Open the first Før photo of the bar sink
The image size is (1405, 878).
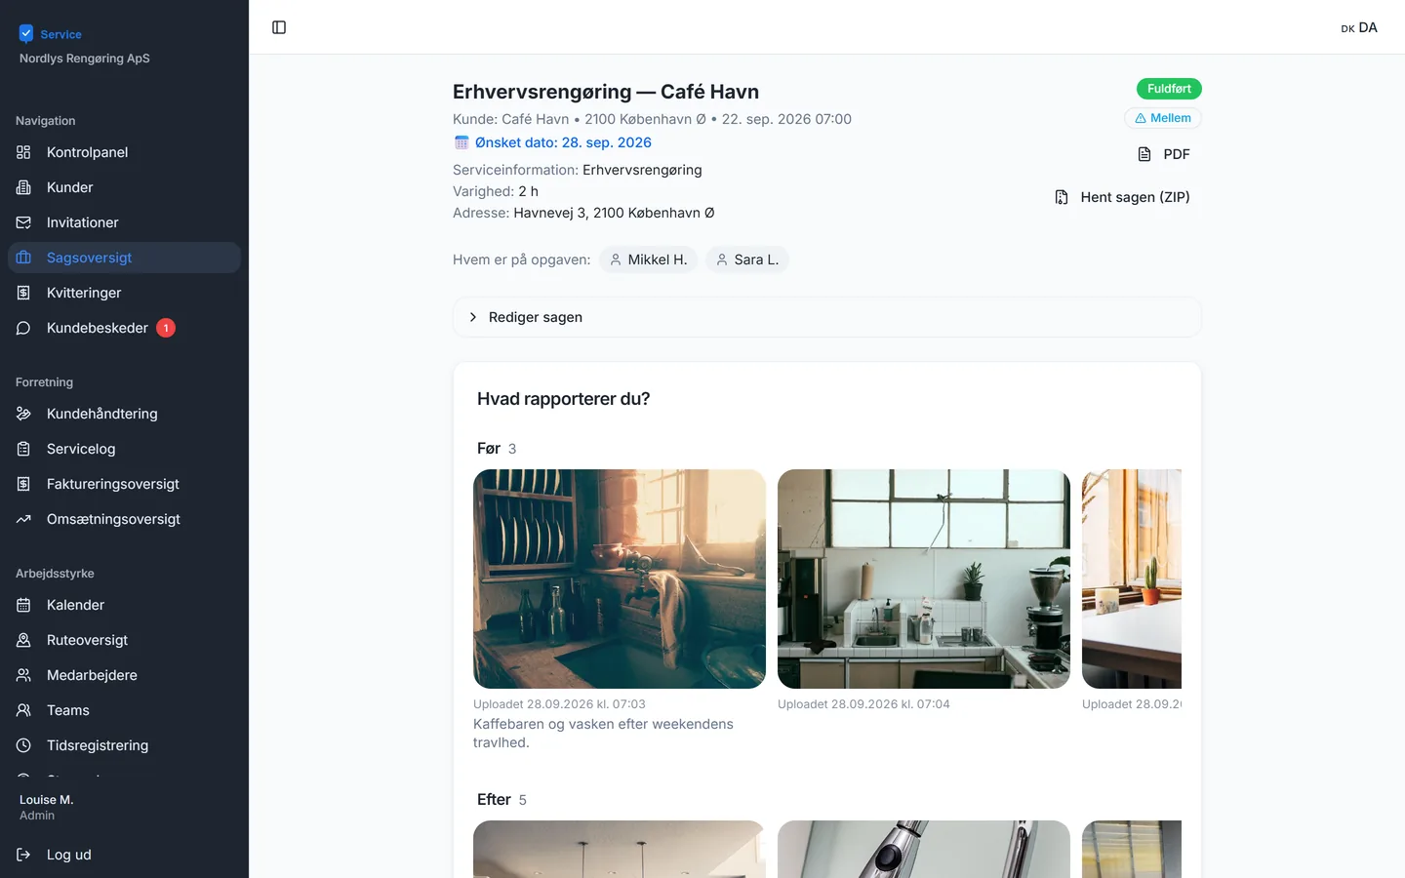point(620,579)
